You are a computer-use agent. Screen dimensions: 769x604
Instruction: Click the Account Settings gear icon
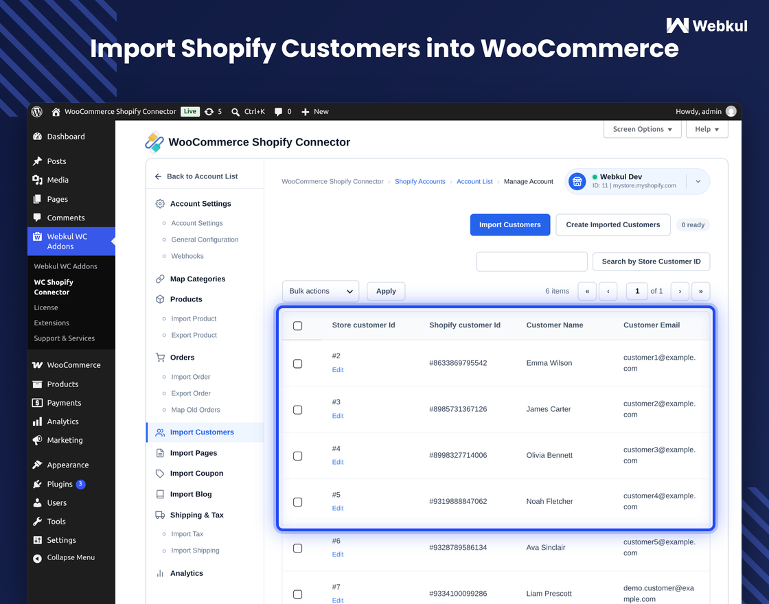[160, 203]
